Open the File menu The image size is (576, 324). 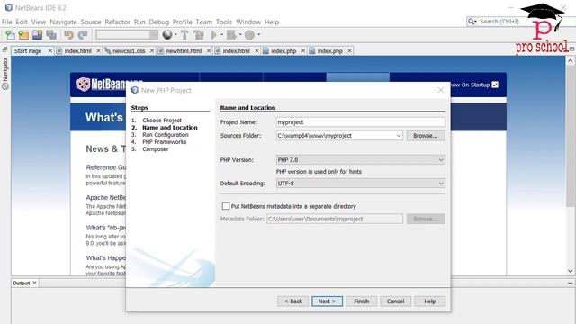pos(7,22)
